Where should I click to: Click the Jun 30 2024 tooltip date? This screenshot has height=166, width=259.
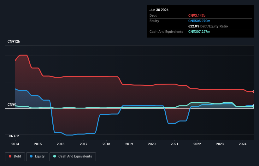tap(159, 10)
